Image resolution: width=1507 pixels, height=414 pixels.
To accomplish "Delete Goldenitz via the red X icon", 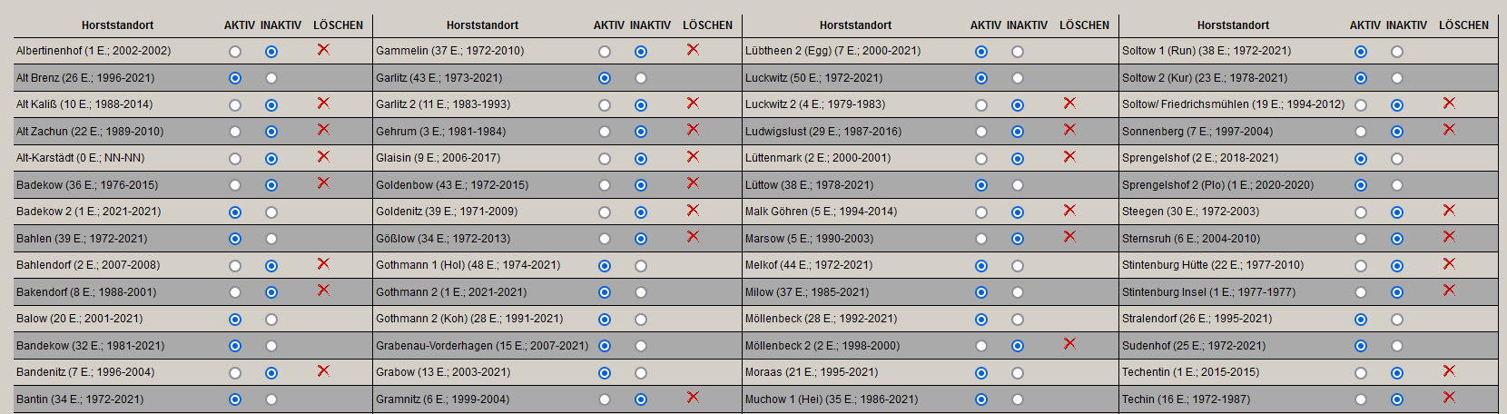I will (693, 210).
